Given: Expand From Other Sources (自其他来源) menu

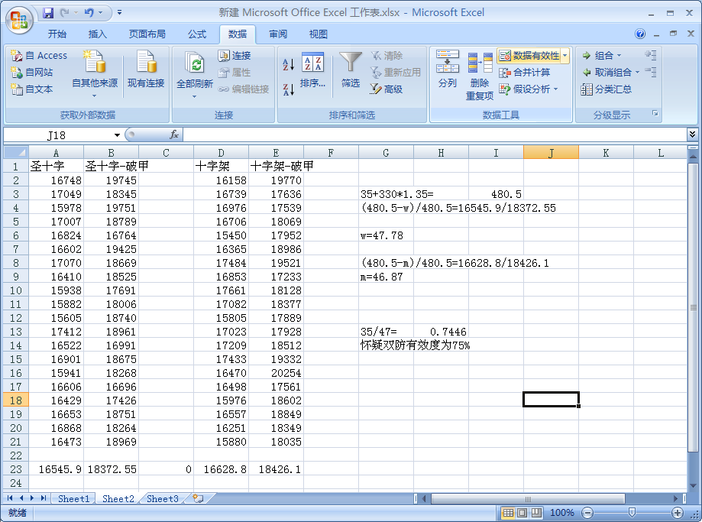Looking at the screenshot, I should 95,96.
